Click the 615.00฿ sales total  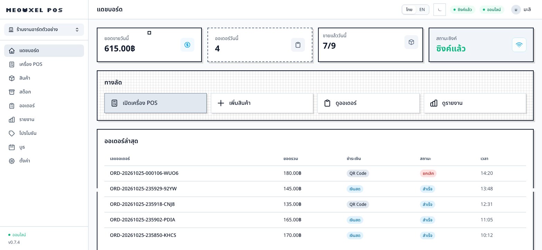pyautogui.click(x=120, y=49)
